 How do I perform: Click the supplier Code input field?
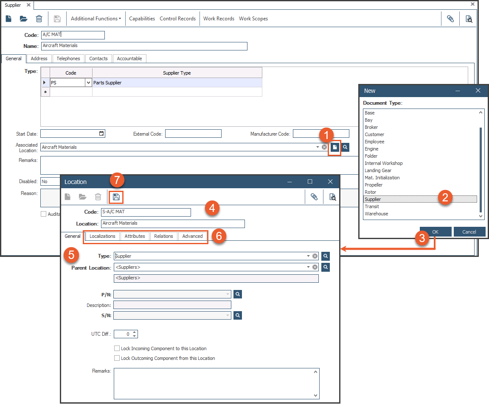click(x=73, y=35)
